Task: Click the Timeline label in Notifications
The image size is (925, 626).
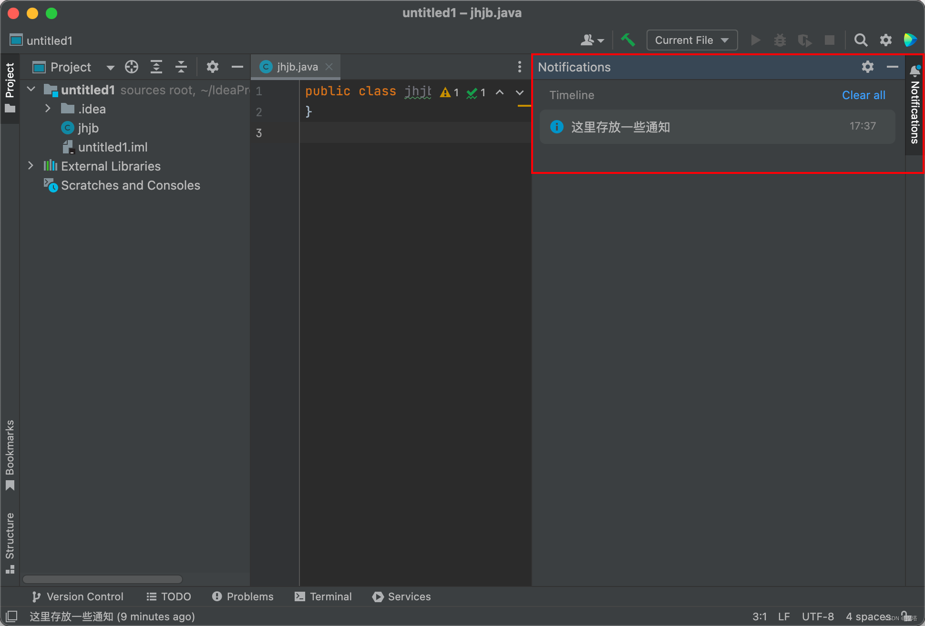Action: (572, 95)
